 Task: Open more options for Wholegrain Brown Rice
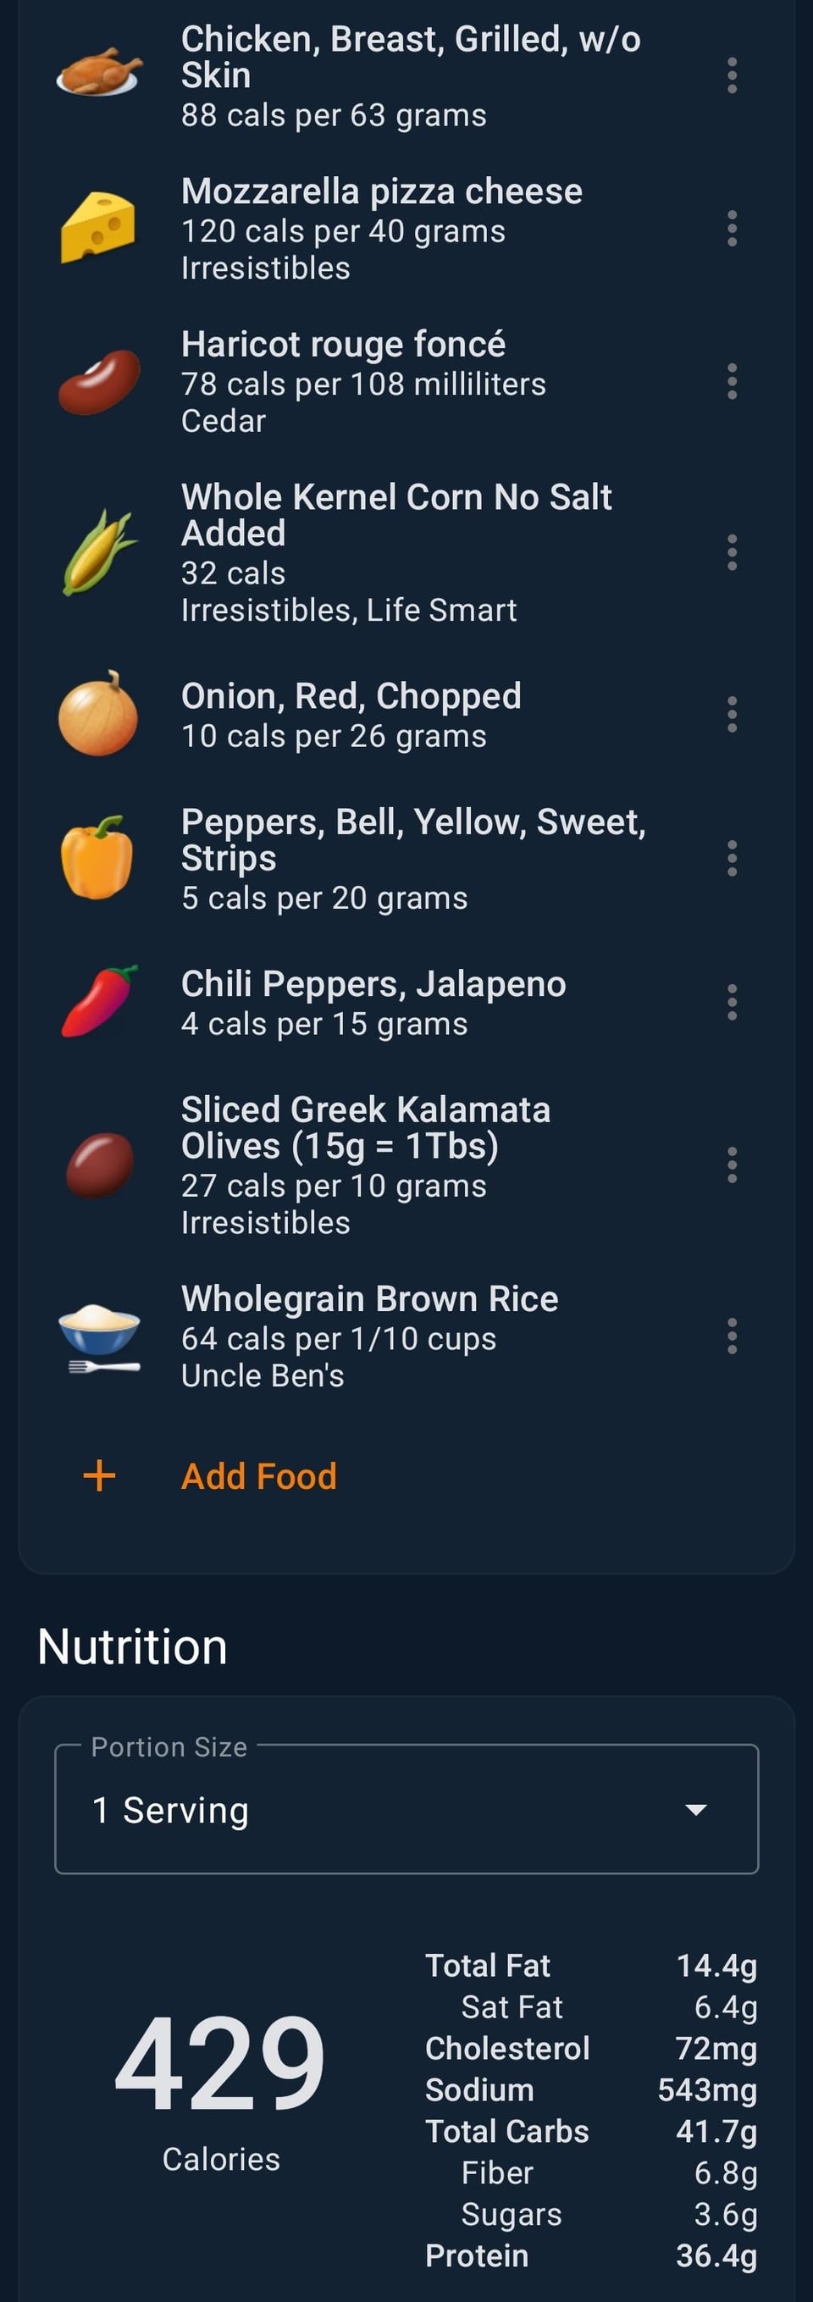[732, 1336]
